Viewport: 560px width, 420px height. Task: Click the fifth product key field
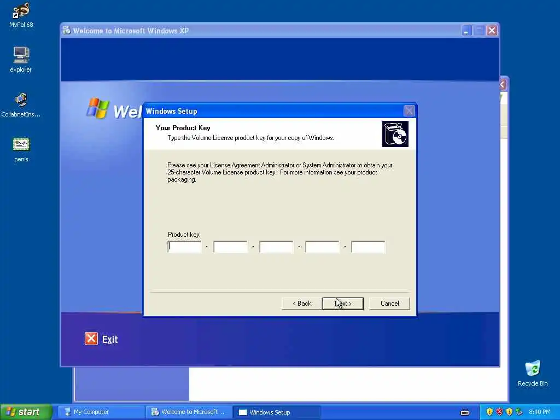[368, 247]
